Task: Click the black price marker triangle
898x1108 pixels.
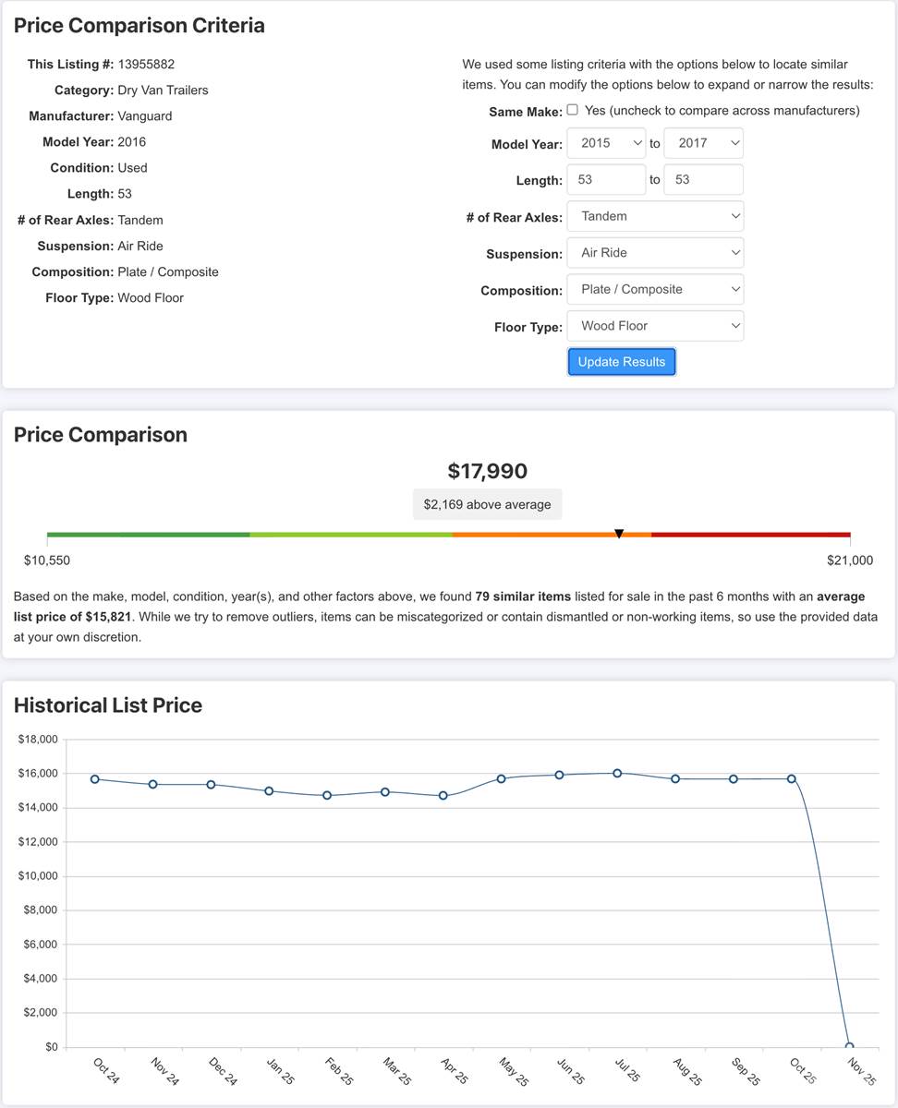Action: (x=619, y=534)
